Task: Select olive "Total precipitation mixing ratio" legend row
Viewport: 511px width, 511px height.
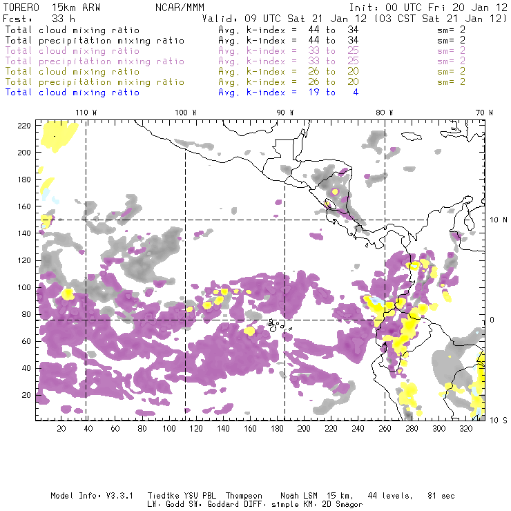Action: coord(95,82)
